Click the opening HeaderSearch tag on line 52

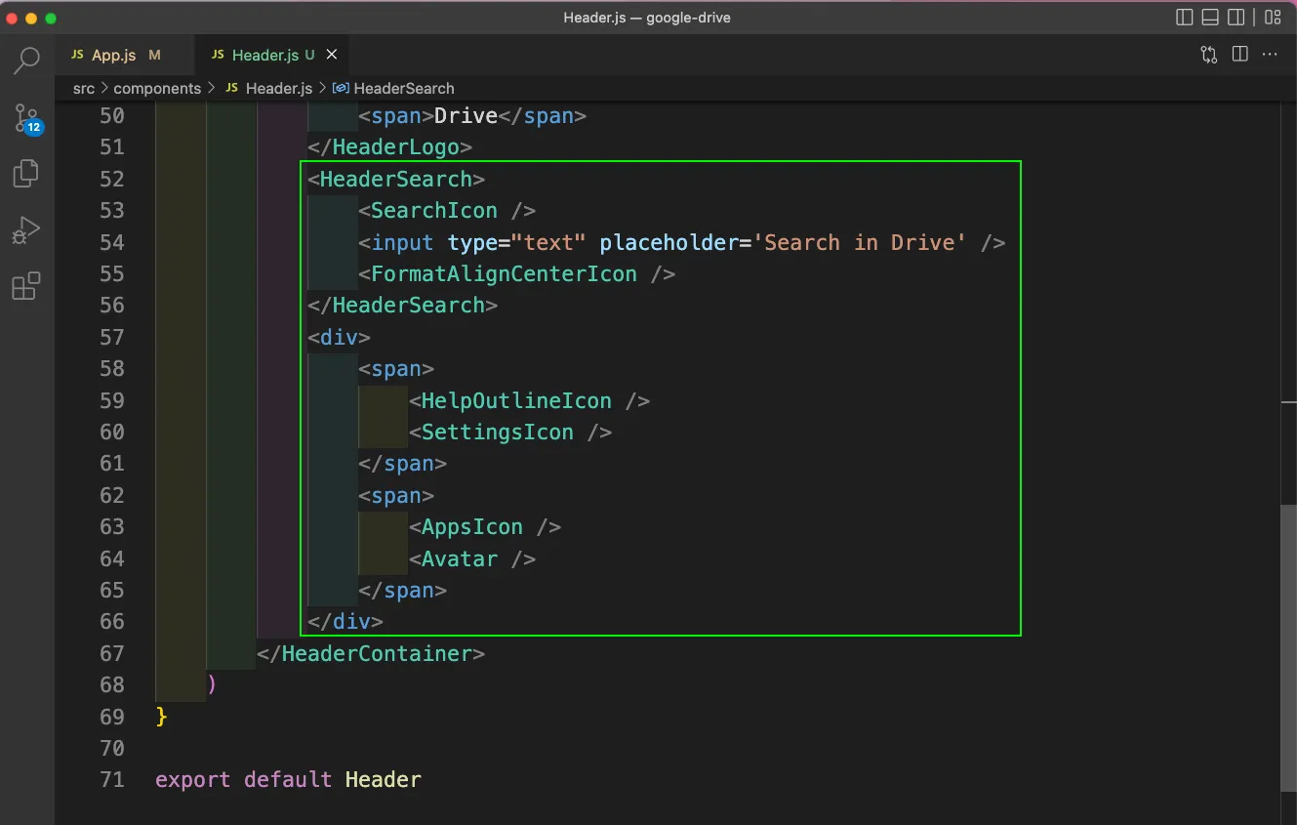coord(396,179)
